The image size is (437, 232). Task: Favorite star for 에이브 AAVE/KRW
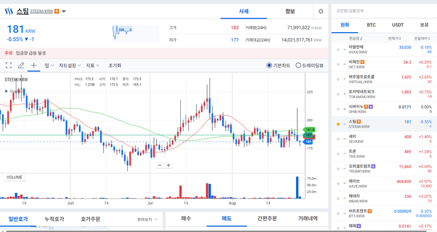click(338, 183)
